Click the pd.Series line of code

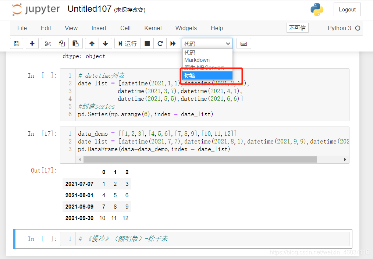coord(145,114)
